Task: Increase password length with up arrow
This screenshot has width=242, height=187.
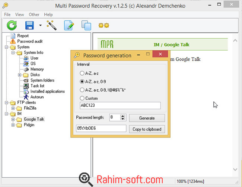Action: pos(123,116)
